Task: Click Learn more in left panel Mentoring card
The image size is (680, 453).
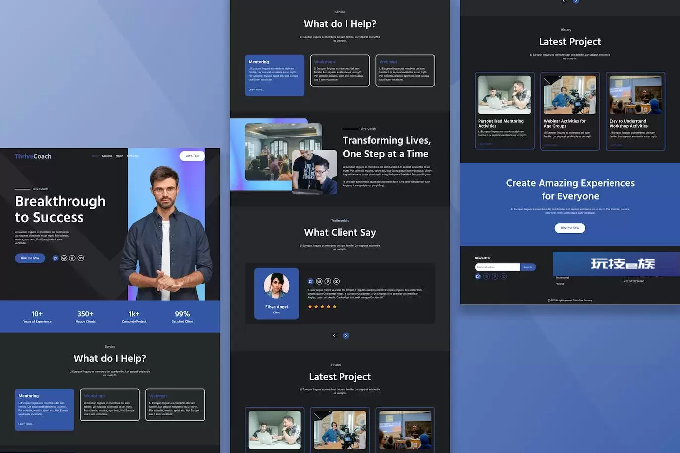Action: [x=26, y=424]
